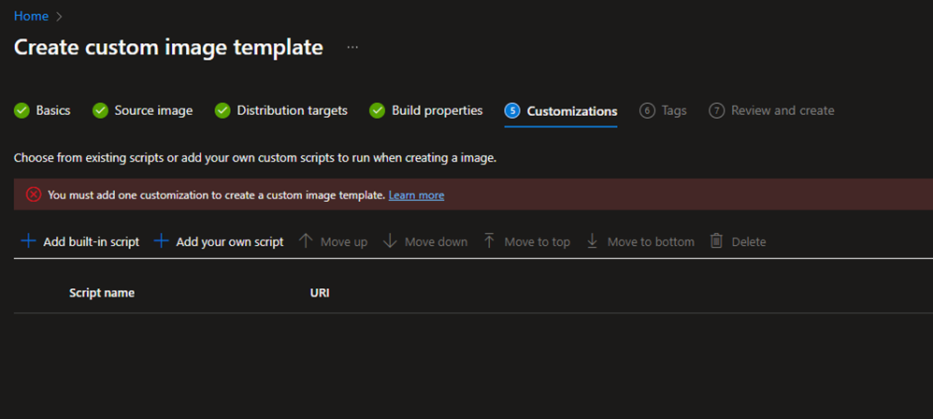
Task: Click the Move to bottom icon
Action: (592, 241)
